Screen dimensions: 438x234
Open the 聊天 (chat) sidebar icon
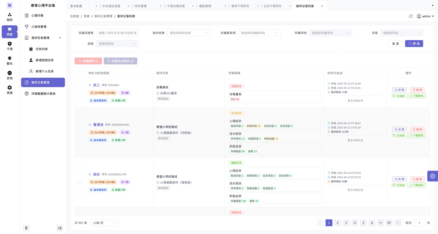(9, 60)
